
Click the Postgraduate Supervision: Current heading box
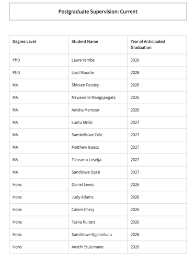[98, 12]
